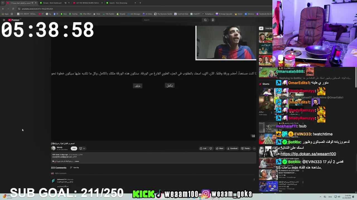The height and width of the screenshot is (200, 357).
Task: Open the Apps bookmark
Action: tap(5, 14)
